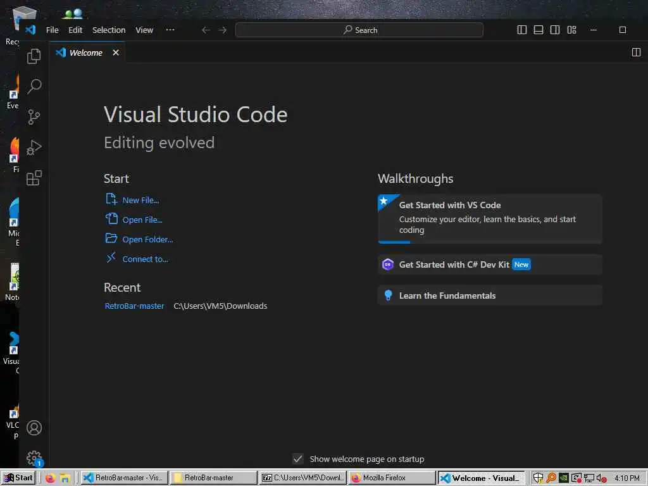This screenshot has height=486, width=648.
Task: Open Learn the Fundamentals walkthrough
Action: click(x=490, y=296)
